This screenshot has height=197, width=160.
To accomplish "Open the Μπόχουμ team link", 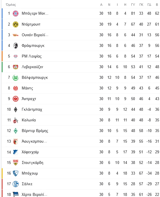I will (x=30, y=173).
